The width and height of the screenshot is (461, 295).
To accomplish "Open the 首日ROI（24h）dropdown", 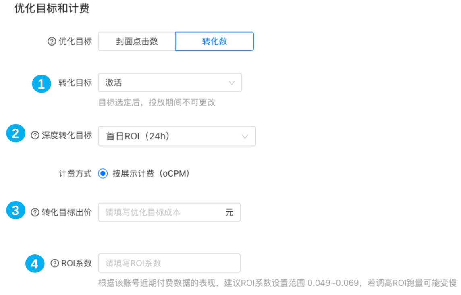I will [177, 136].
